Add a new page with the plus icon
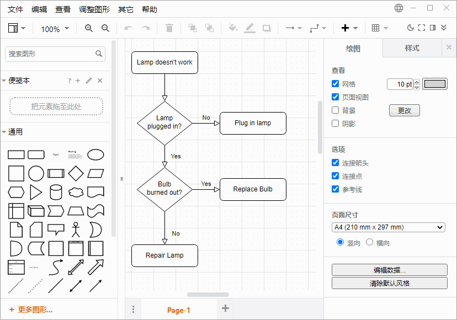This screenshot has width=457, height=320. coord(225,309)
